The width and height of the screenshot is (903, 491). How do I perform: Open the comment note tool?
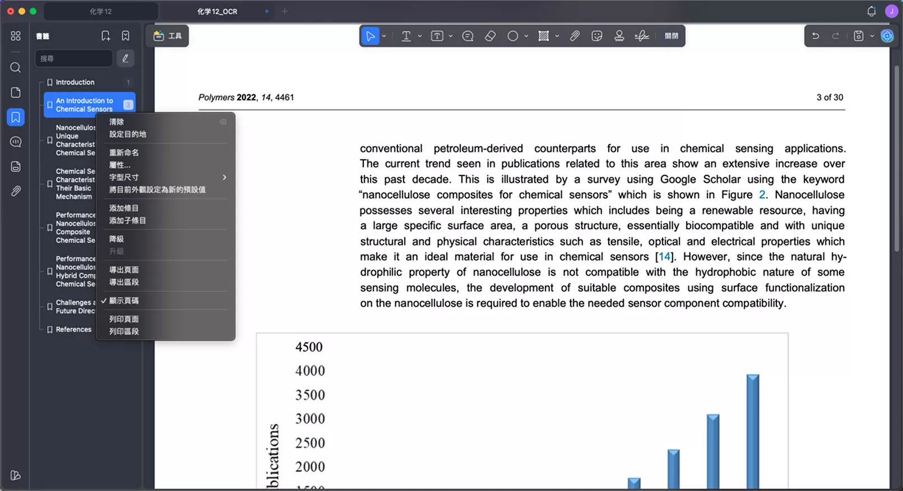[467, 36]
